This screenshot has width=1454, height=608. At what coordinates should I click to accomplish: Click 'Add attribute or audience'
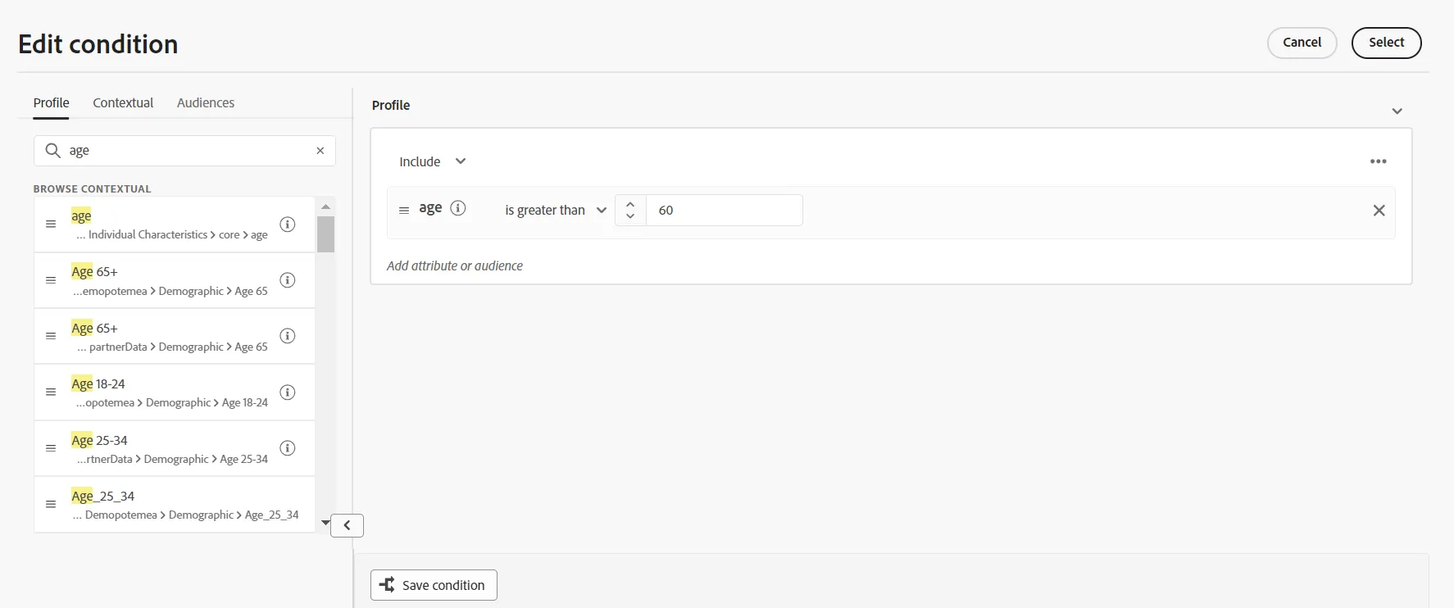click(455, 266)
